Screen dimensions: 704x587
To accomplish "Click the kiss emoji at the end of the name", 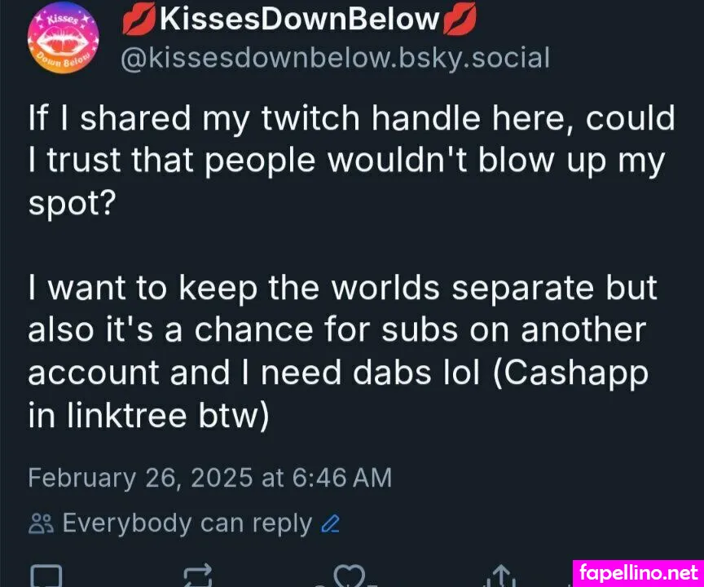I will [460, 20].
